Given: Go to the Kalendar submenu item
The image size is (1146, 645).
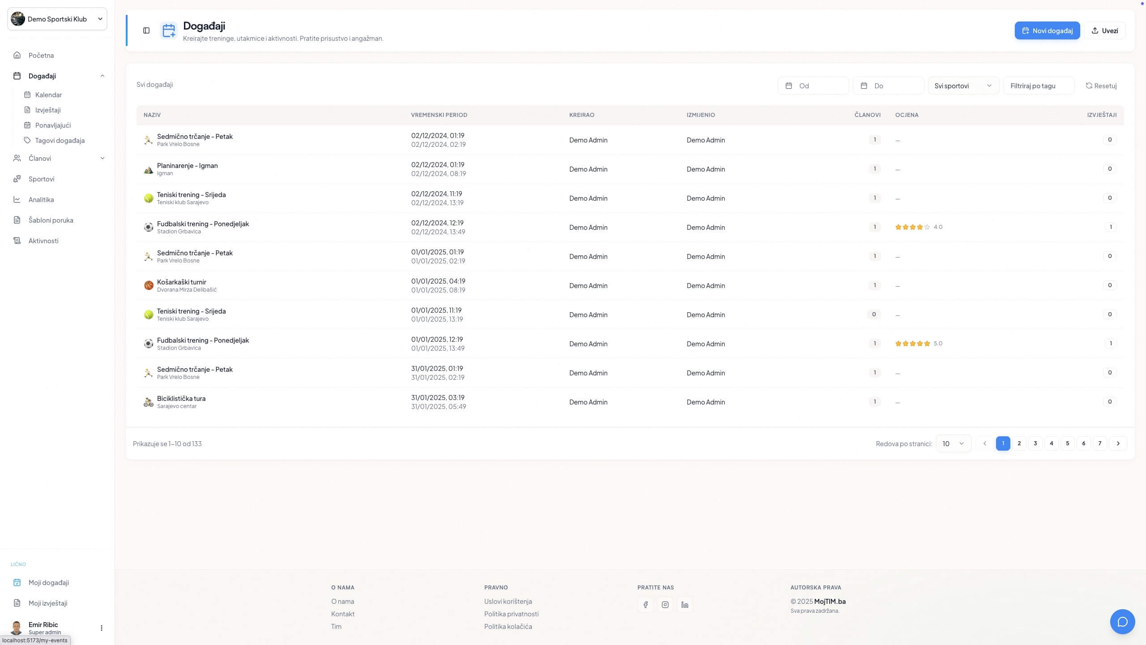Looking at the screenshot, I should [48, 95].
